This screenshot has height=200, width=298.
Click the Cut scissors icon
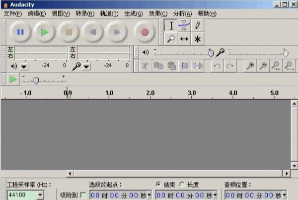coord(146,66)
